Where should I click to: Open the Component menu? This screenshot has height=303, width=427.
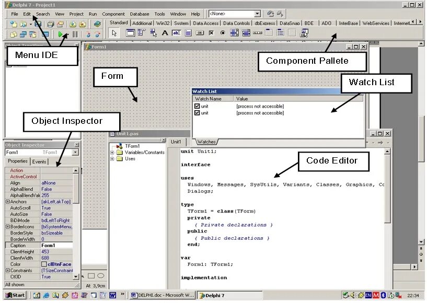tap(113, 14)
